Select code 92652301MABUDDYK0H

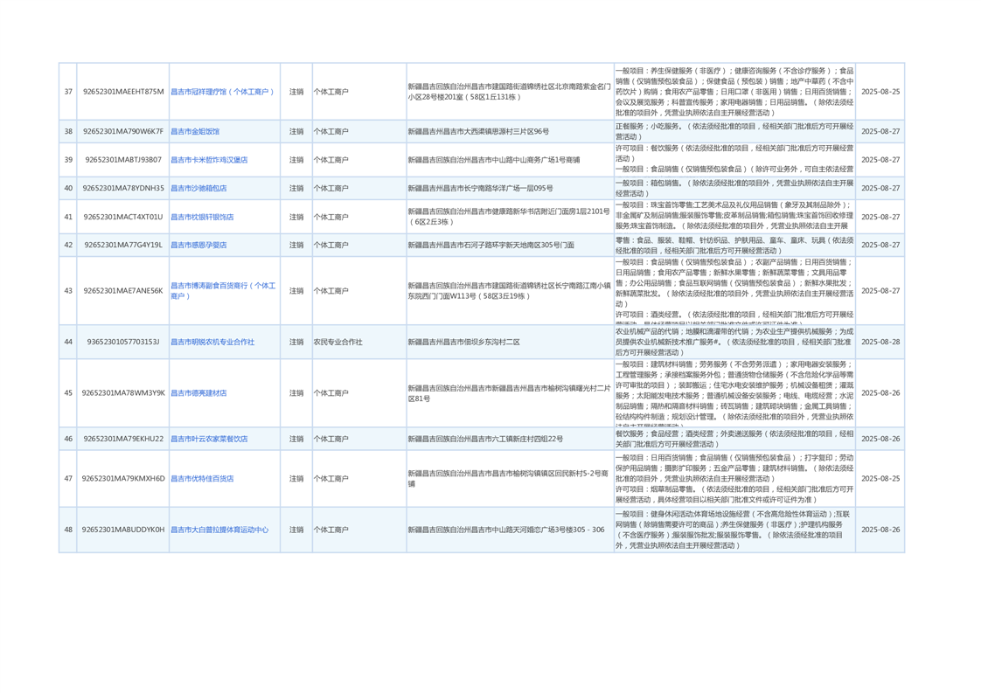123,530
